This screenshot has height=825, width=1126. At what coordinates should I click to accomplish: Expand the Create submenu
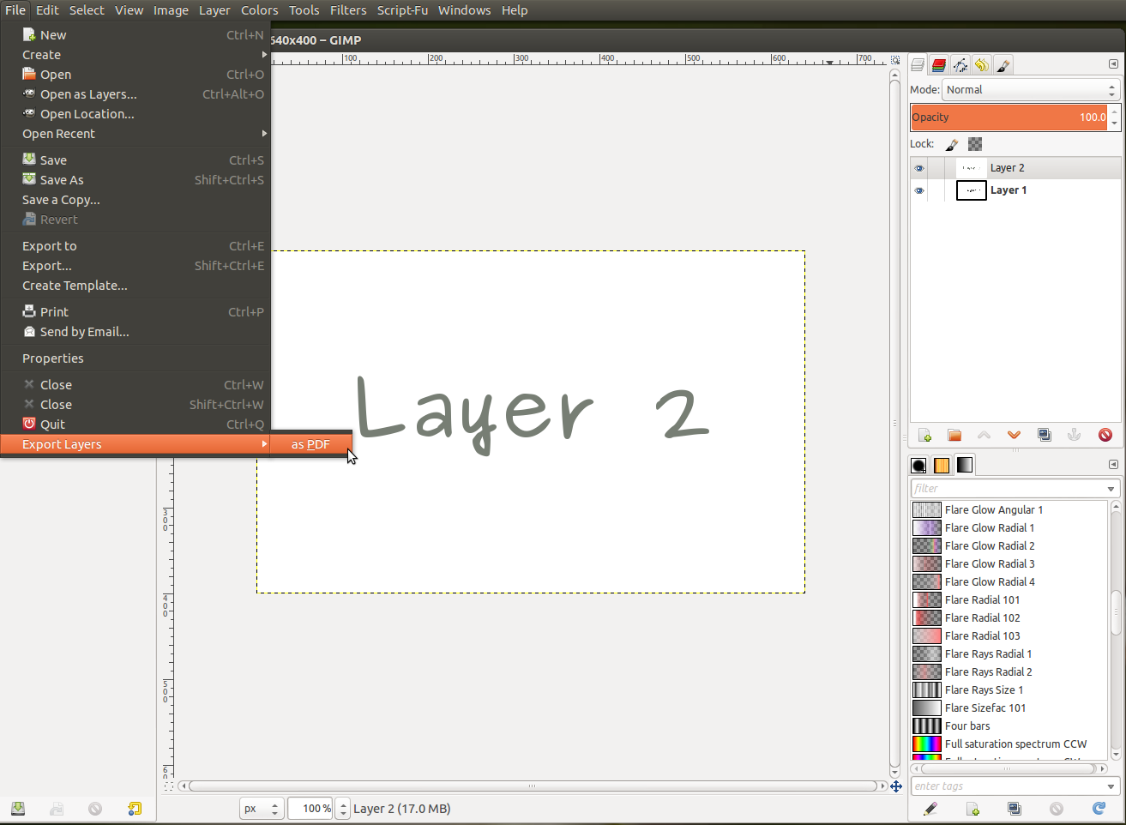pyautogui.click(x=135, y=55)
